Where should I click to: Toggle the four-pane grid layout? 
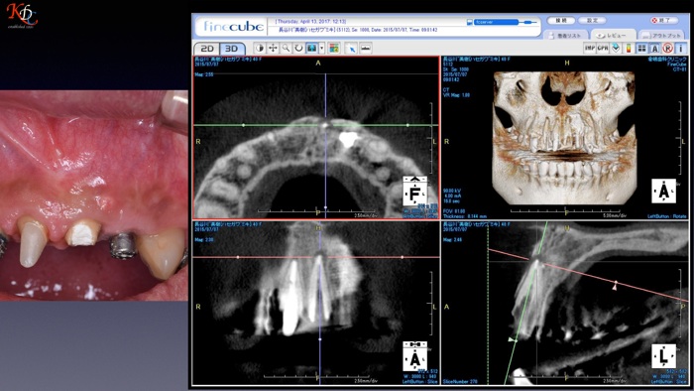click(641, 48)
